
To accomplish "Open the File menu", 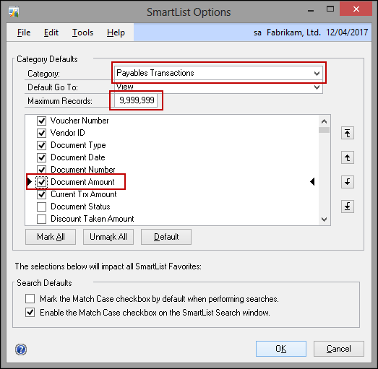I will click(x=24, y=32).
